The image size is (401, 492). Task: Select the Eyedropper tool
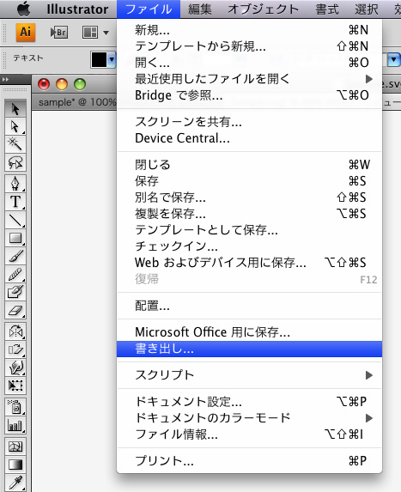(x=15, y=483)
